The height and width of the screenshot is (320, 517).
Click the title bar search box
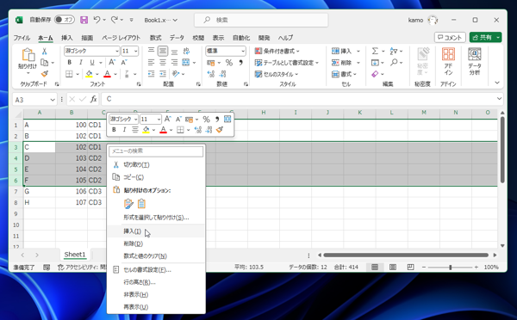coord(261,20)
